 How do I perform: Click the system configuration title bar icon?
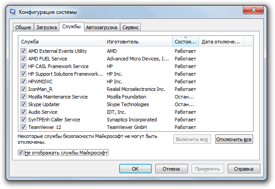pos(13,12)
